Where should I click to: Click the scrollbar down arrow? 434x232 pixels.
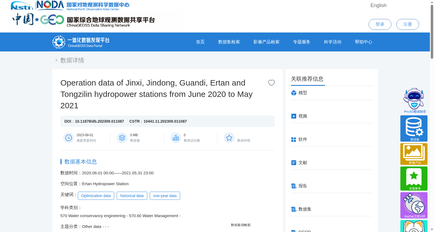[432, 230]
